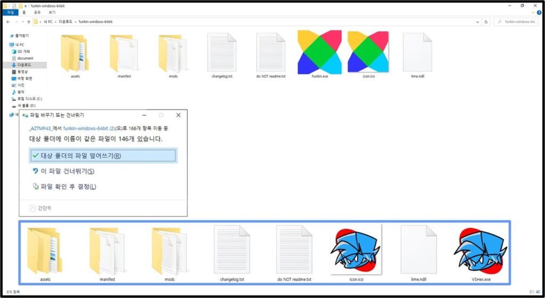The height and width of the screenshot is (298, 545).
Task: Click 다운로드 breadcrumb in address bar
Action: [65, 21]
